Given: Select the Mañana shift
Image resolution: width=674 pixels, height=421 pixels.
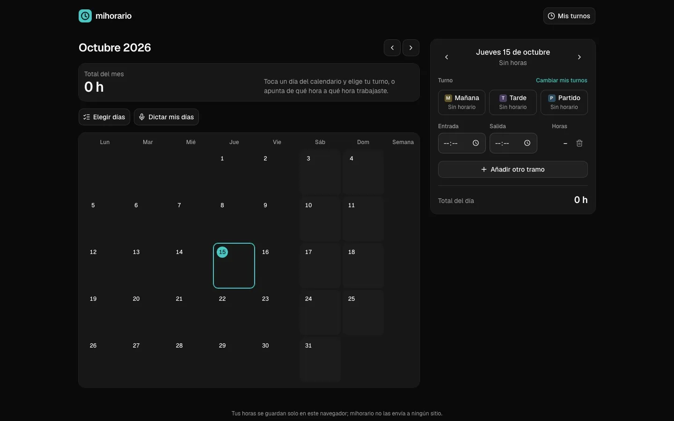Looking at the screenshot, I should [x=462, y=102].
